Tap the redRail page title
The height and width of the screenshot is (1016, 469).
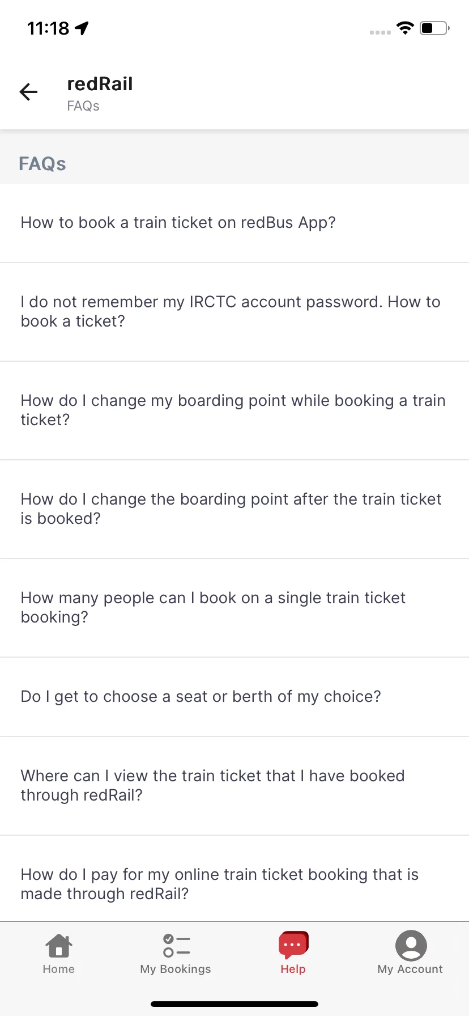100,84
